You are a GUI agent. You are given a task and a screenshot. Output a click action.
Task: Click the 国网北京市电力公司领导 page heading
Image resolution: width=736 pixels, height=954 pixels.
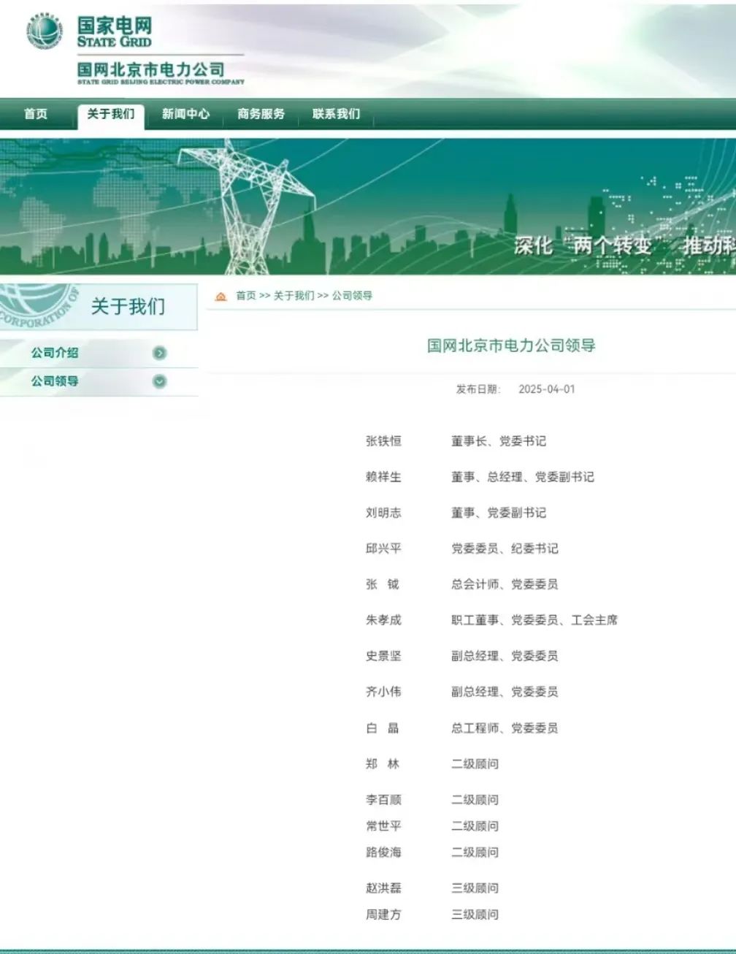pos(511,346)
